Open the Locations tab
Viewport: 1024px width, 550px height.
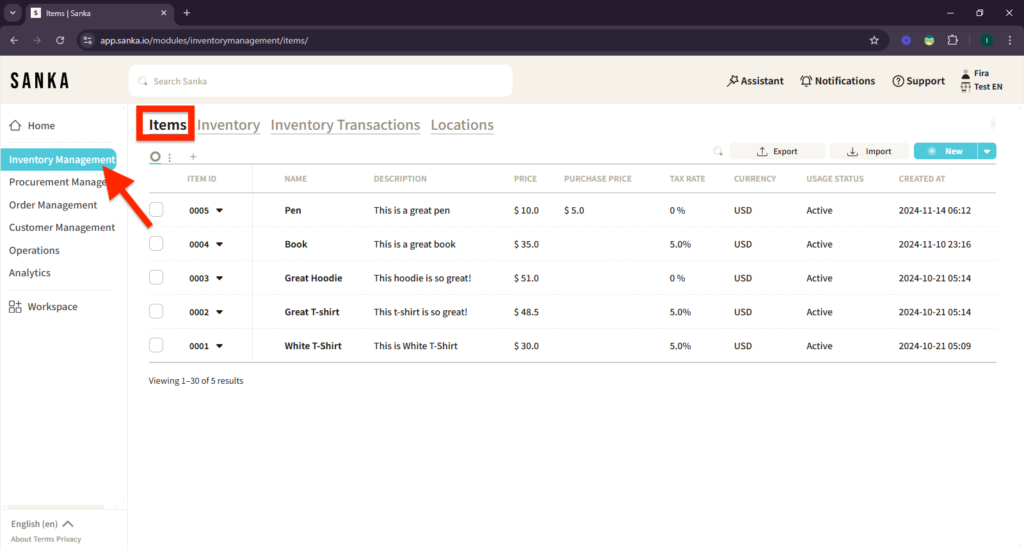click(462, 125)
